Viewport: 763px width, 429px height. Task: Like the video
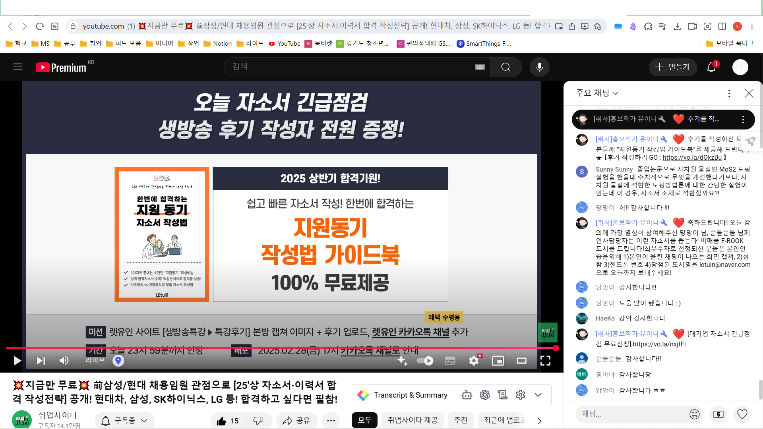[x=228, y=421]
